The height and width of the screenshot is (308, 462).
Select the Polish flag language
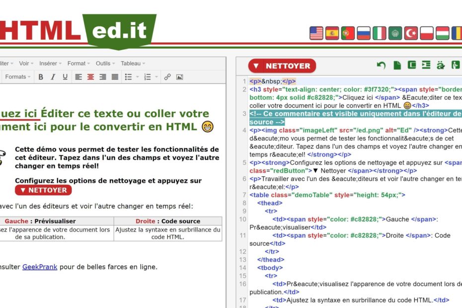tap(427, 33)
